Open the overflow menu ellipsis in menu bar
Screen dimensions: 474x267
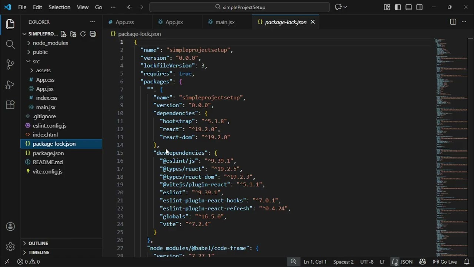(x=113, y=7)
